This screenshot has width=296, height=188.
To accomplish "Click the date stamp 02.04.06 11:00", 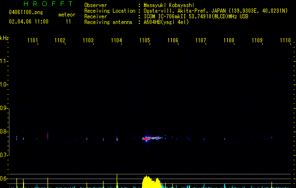I will click(29, 21).
